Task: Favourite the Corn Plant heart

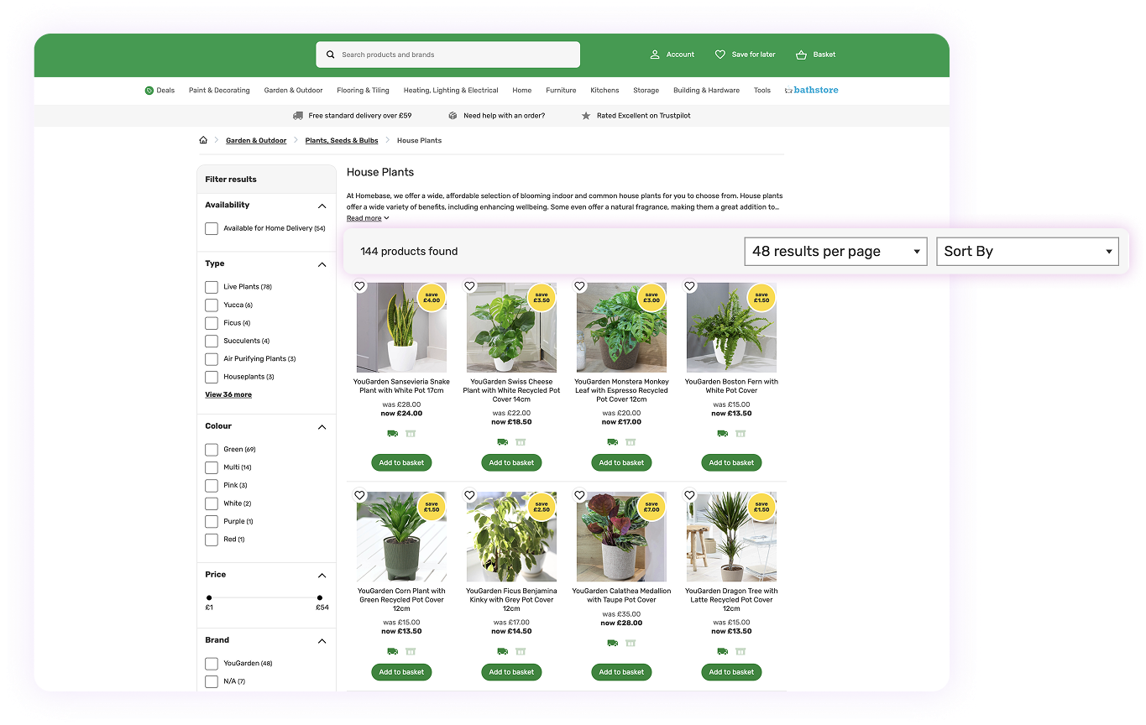Action: tap(359, 495)
